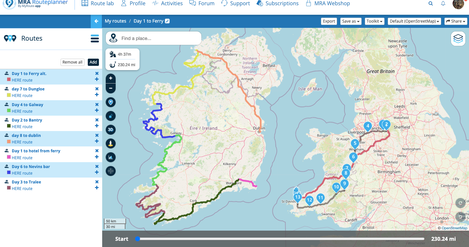The width and height of the screenshot is (469, 247).
Task: Open the Routes panel hamburger menu
Action: (x=95, y=39)
